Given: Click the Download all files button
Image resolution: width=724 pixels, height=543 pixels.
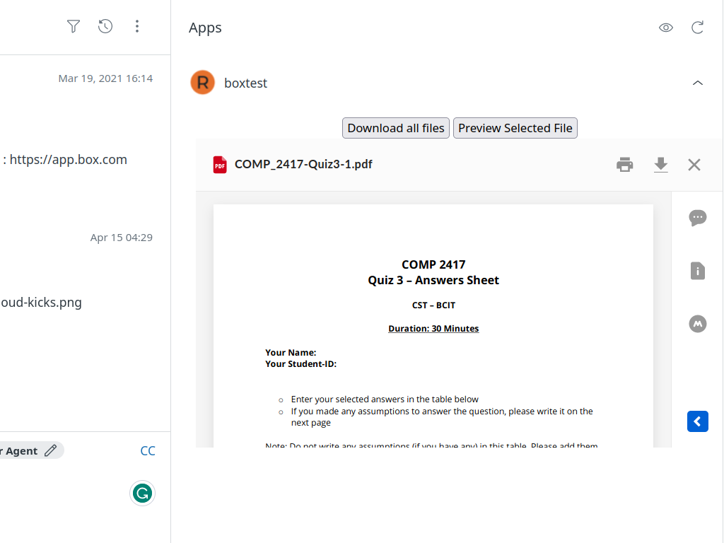Looking at the screenshot, I should (x=396, y=128).
